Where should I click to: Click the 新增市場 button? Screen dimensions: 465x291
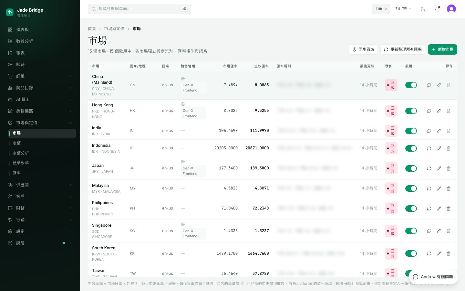tap(442, 49)
